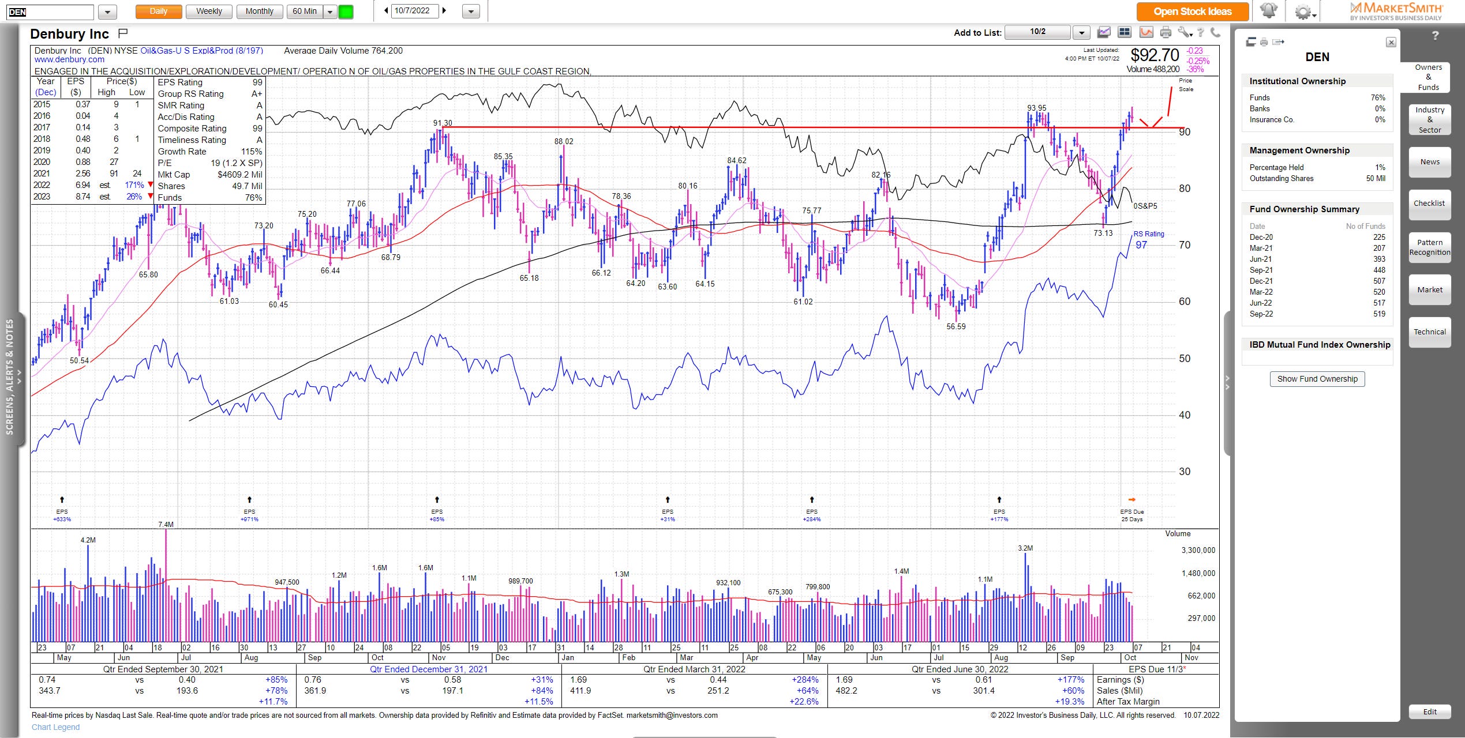1465x738 pixels.
Task: Click the 2023 EPS estimate 26% value
Action: (134, 197)
